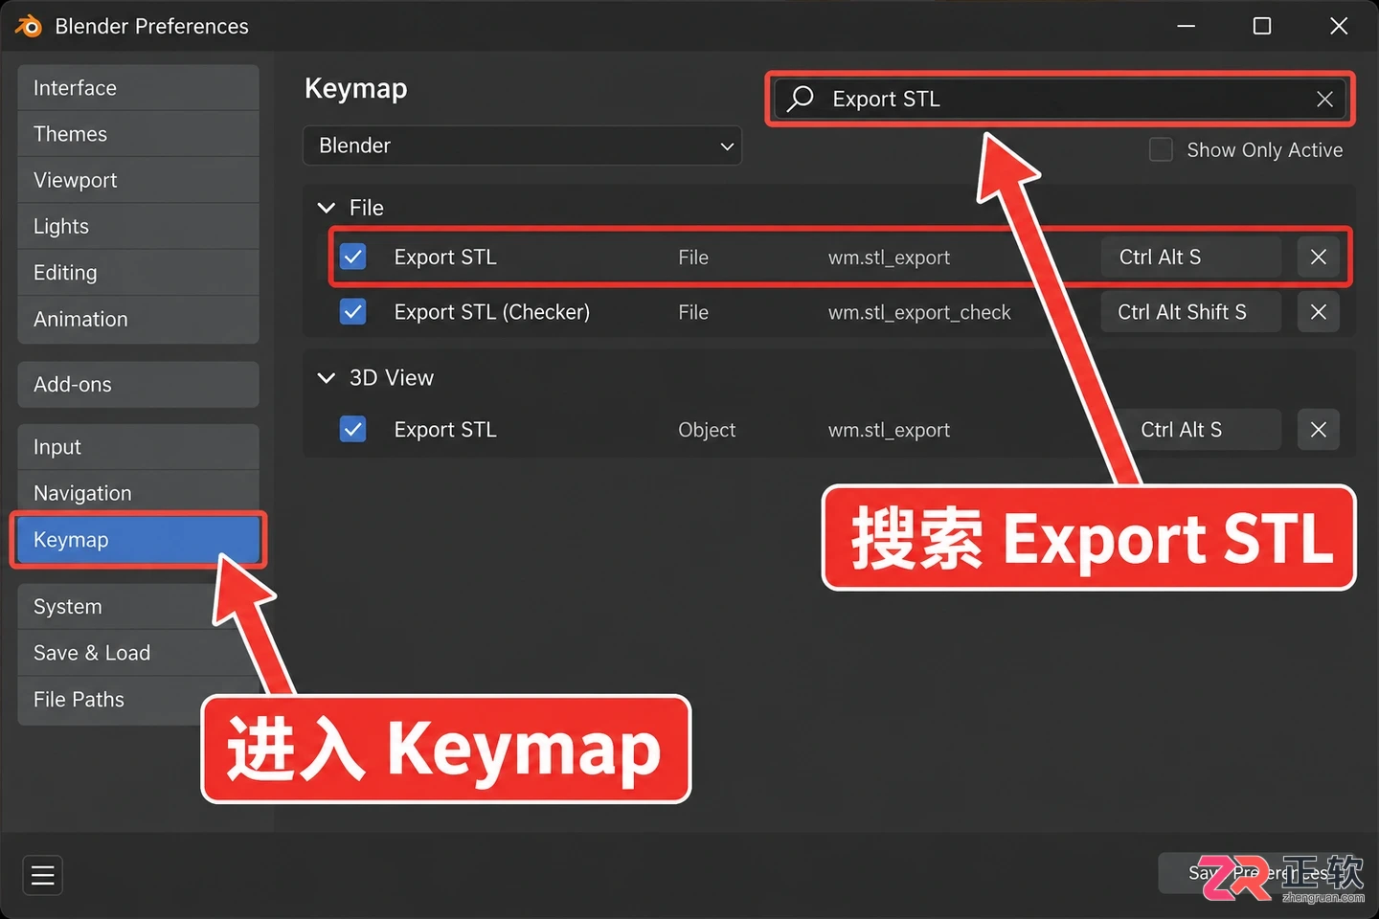1379x919 pixels.
Task: Go to the Save & Load tab
Action: pyautogui.click(x=138, y=653)
